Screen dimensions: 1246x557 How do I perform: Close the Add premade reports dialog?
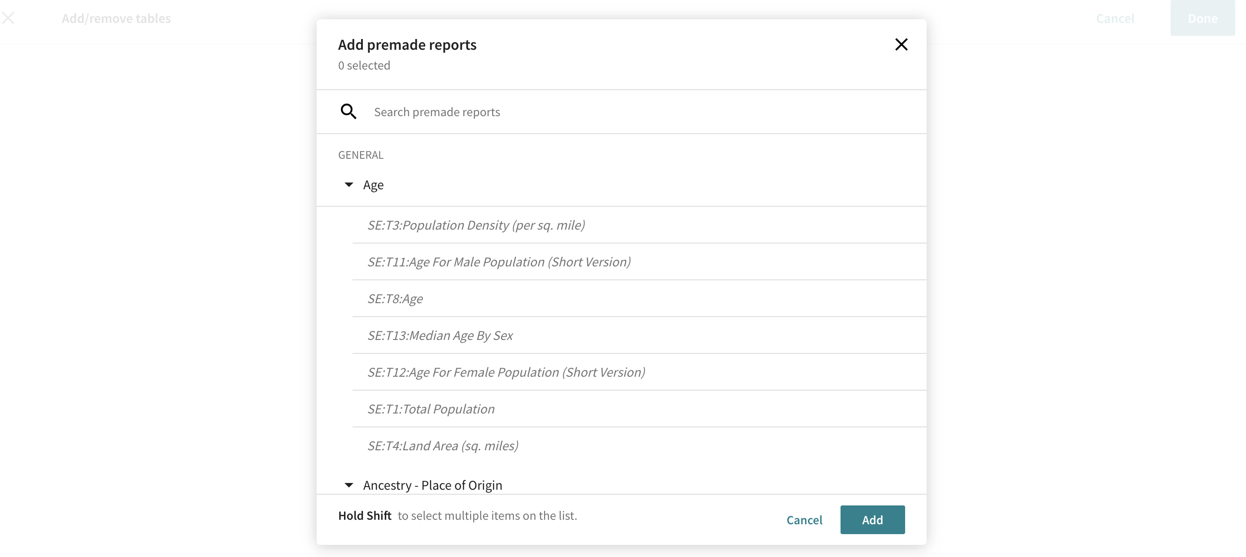tap(901, 44)
